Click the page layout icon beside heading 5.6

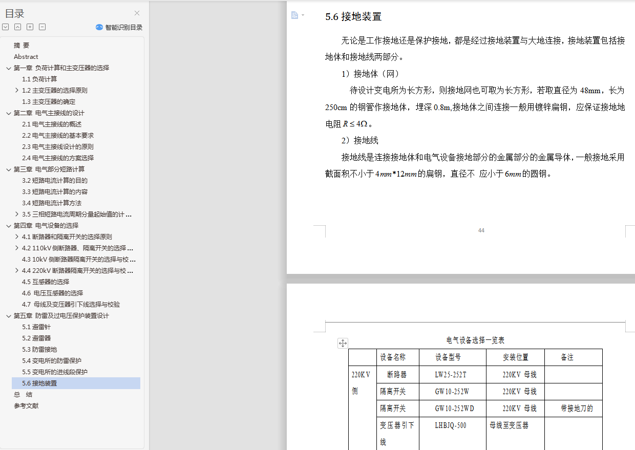tap(294, 15)
